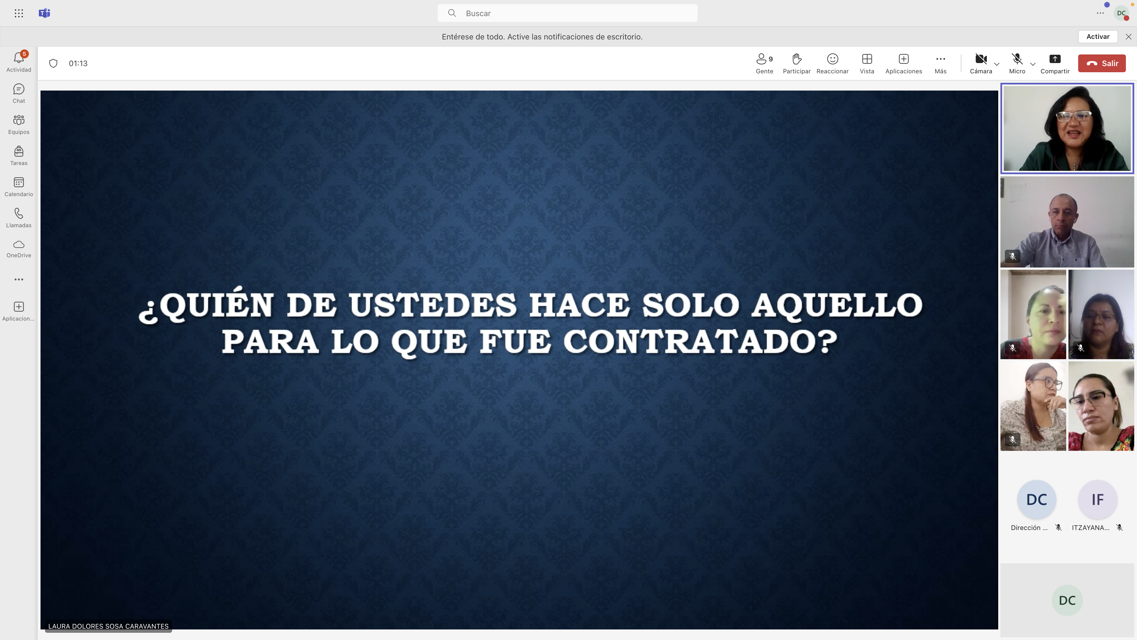Screen dimensions: 1137x640
Task: Click presenter name LAURA DOLORES SOSA CARAVANTES
Action: 108,626
